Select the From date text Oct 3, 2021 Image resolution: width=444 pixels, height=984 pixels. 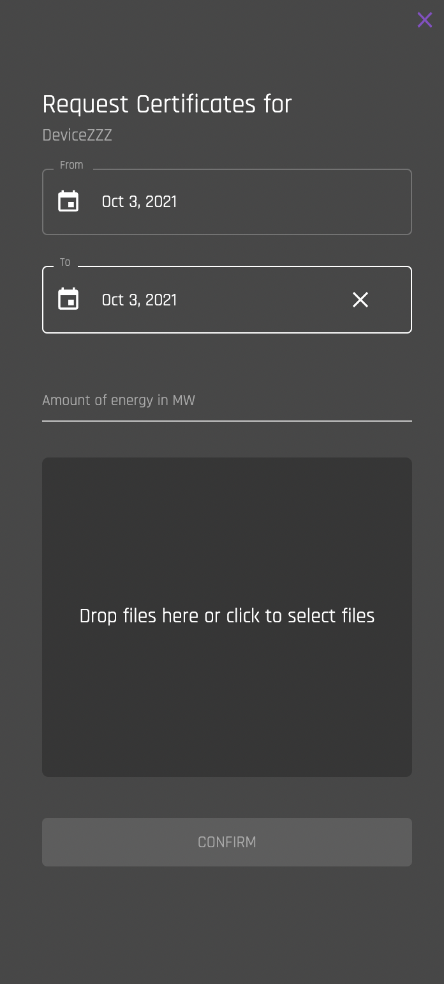[x=139, y=202]
